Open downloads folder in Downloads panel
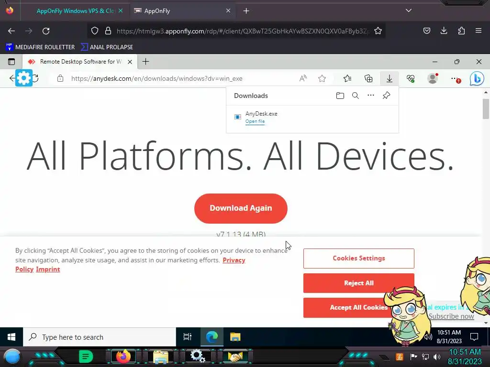Screen dimensions: 490x367 pos(340,96)
